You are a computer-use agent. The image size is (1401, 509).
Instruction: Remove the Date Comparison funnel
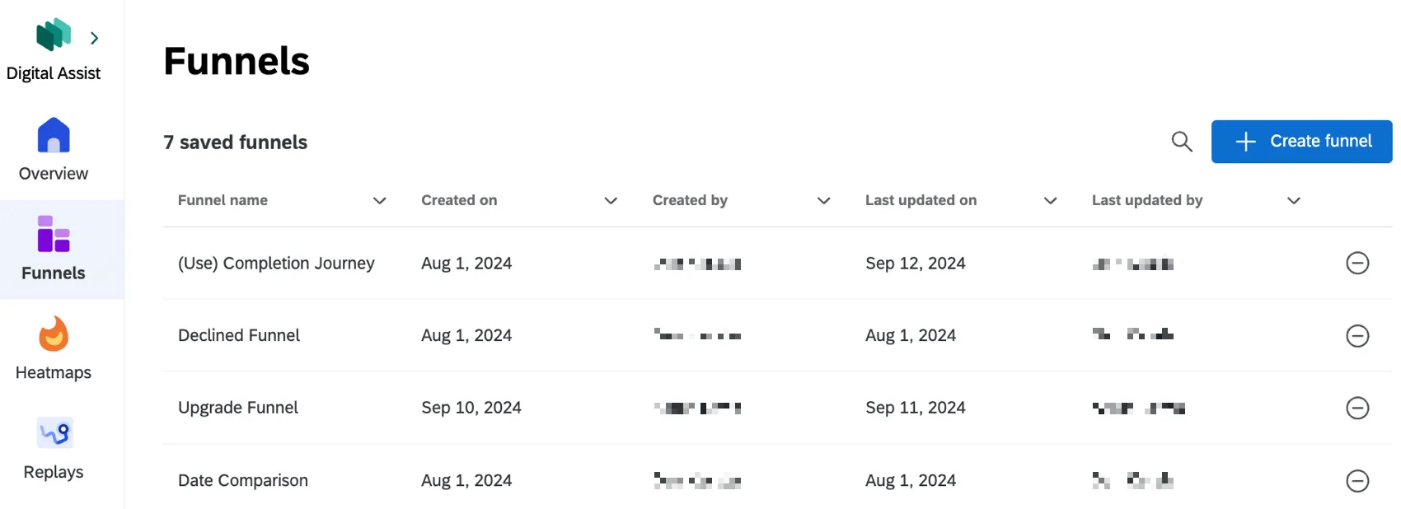1357,480
